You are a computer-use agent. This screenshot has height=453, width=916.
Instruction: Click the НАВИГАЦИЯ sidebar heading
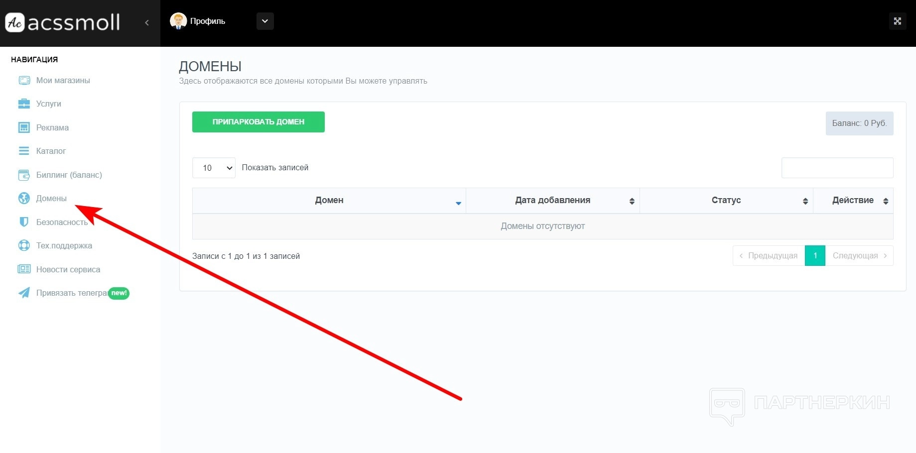pyautogui.click(x=34, y=59)
